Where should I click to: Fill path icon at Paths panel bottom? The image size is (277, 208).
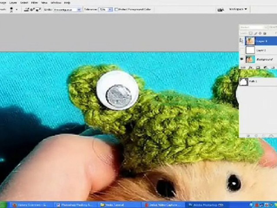(248, 136)
